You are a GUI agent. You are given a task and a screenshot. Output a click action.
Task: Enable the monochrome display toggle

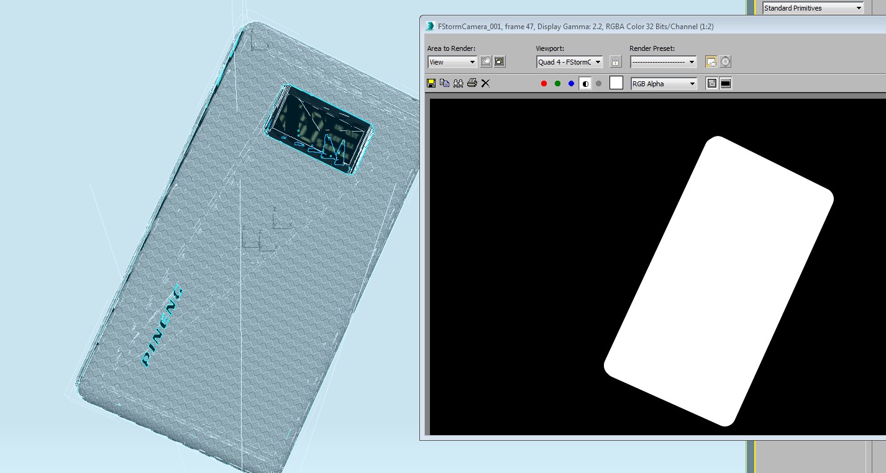[599, 84]
